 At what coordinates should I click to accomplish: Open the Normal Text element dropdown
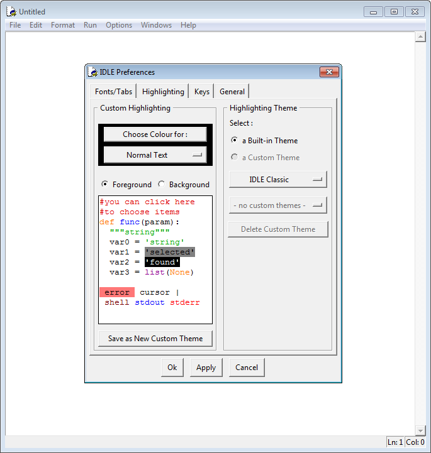[155, 155]
